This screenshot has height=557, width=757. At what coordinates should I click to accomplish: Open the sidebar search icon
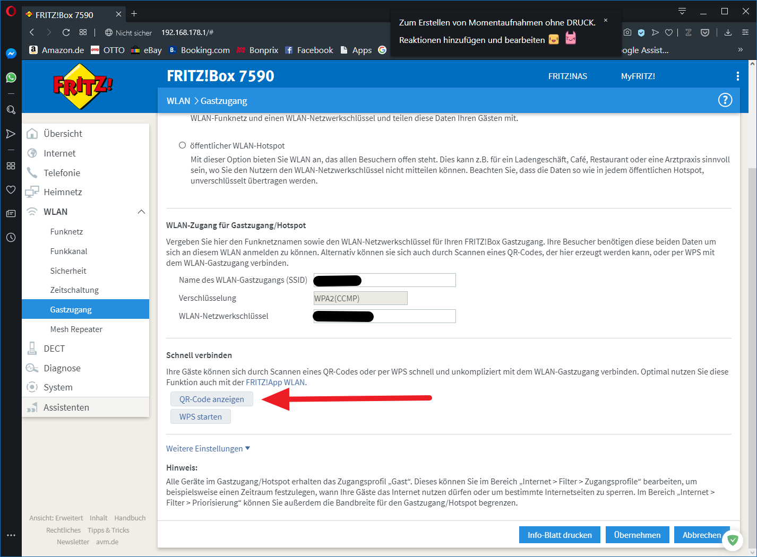(11, 110)
